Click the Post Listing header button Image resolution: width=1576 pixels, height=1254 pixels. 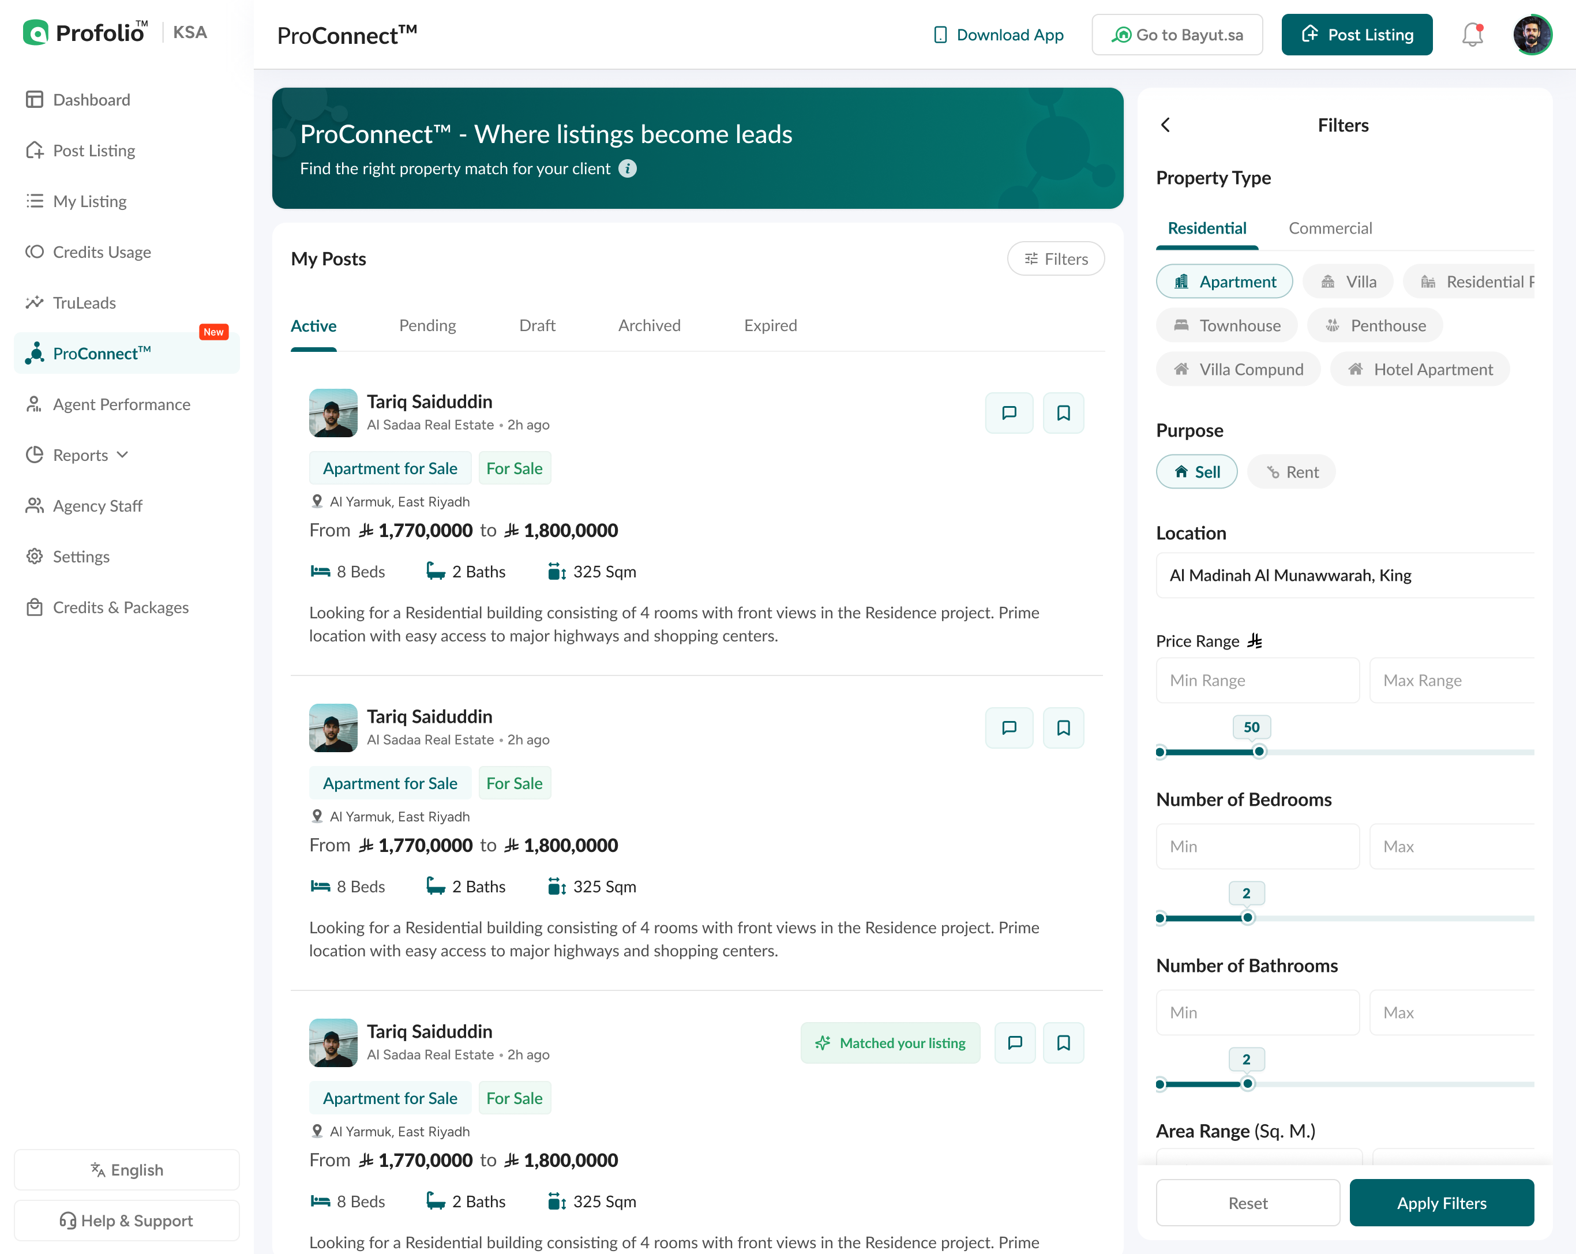pos(1357,35)
